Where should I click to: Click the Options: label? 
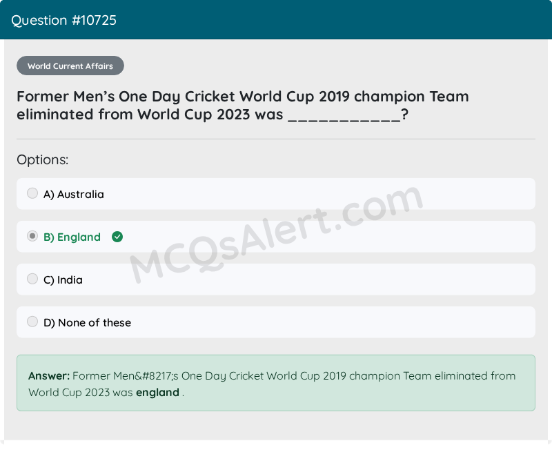coord(43,160)
